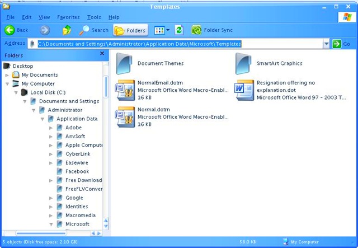Click the small icon beside address path
This screenshot has width=358, height=248.
coord(32,44)
